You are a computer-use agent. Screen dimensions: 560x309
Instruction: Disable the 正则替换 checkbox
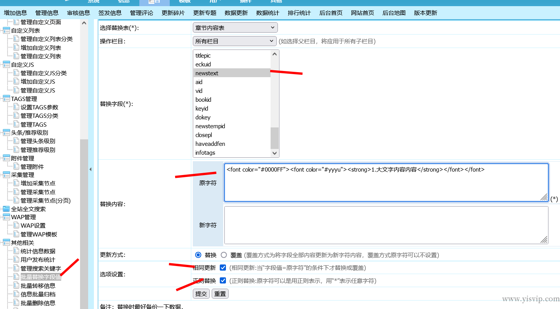(222, 280)
